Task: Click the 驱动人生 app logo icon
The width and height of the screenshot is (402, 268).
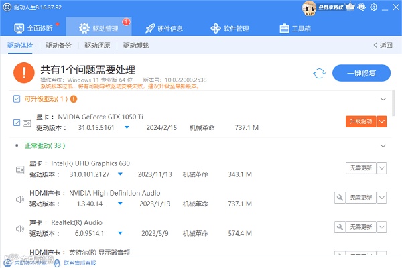Action: (x=7, y=7)
